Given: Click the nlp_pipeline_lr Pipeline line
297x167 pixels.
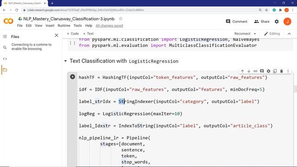Looking at the screenshot, I should [x=115, y=138].
